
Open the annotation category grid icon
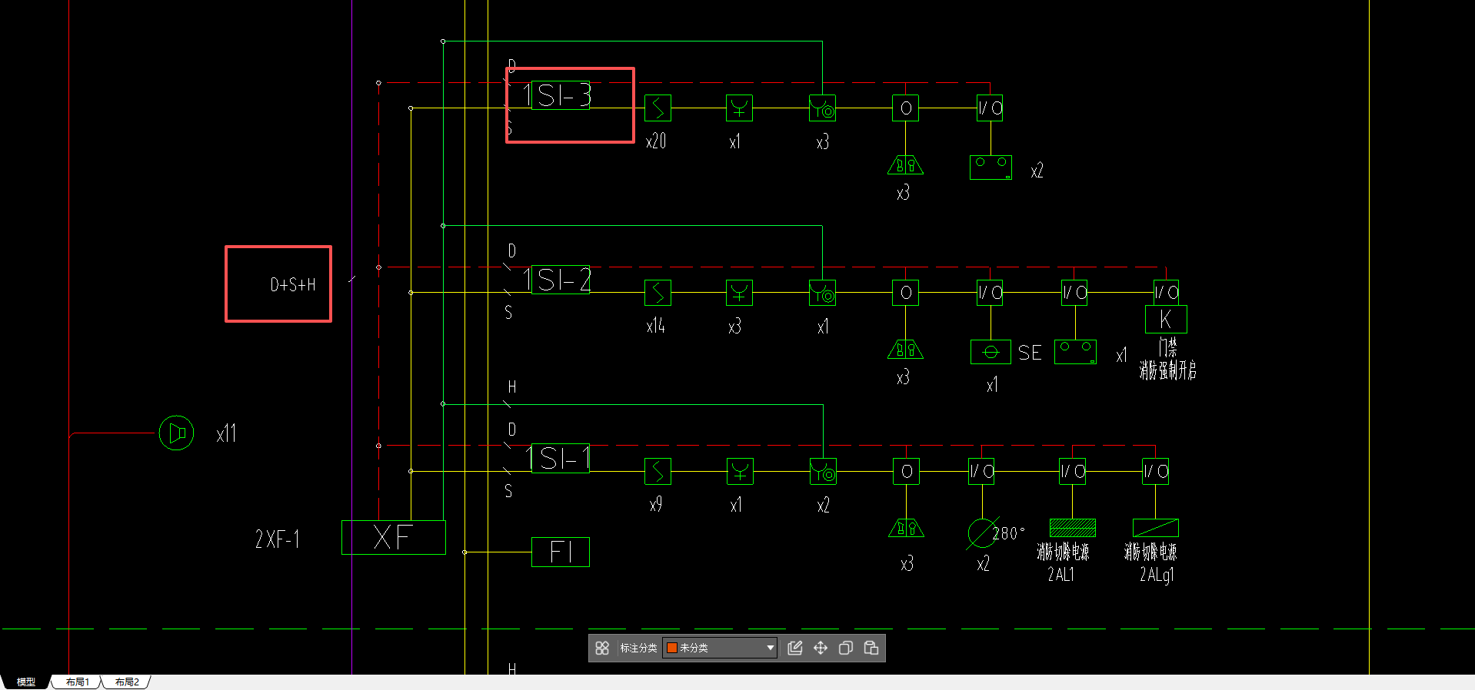pos(602,649)
